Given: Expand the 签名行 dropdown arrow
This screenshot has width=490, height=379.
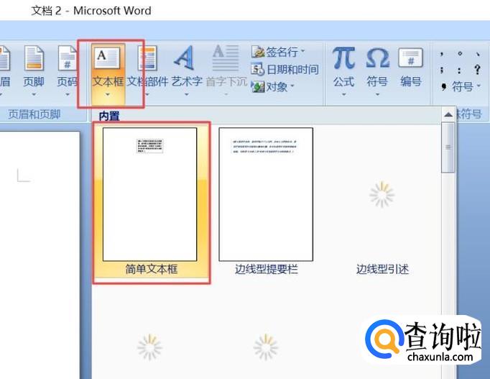Looking at the screenshot, I should click(x=302, y=50).
